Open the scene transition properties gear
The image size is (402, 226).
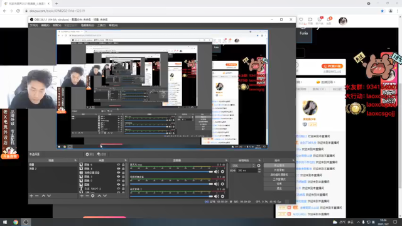(x=259, y=166)
